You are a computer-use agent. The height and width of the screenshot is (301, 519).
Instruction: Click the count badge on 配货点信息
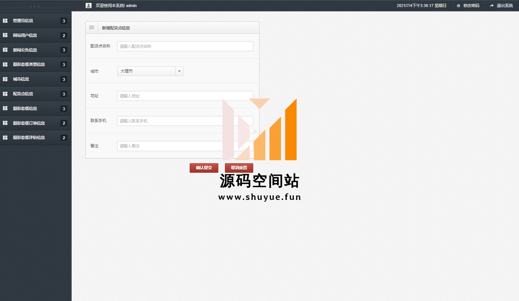point(64,94)
